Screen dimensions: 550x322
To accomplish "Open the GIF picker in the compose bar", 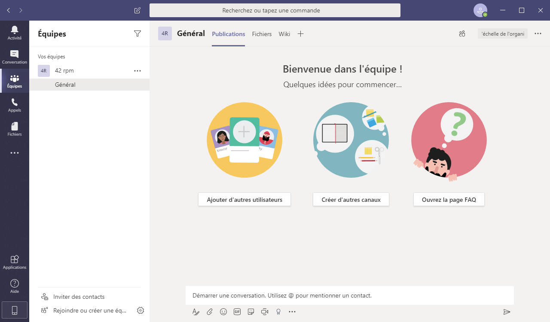I will click(x=237, y=312).
